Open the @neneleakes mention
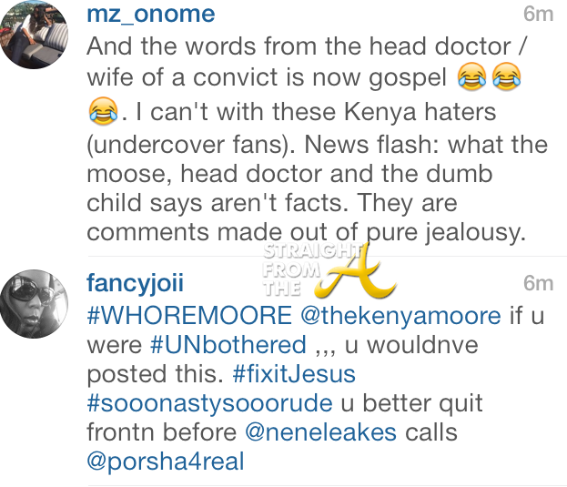 pos(320,432)
